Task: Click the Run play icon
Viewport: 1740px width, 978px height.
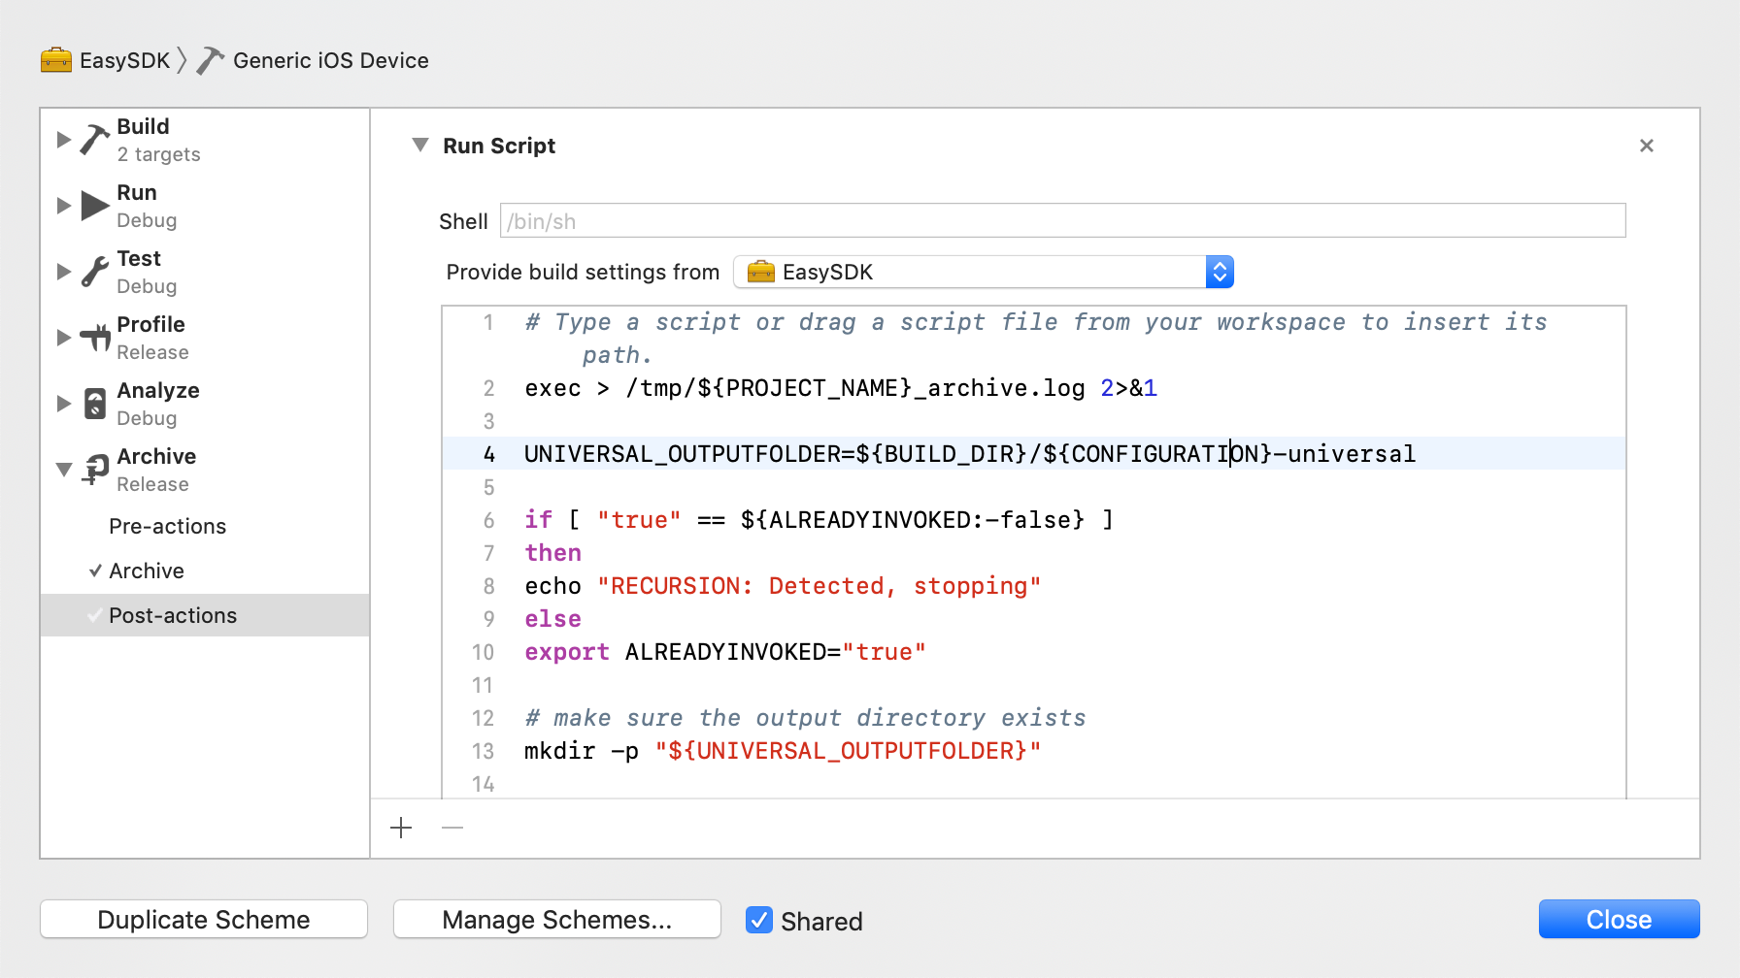Action: click(x=94, y=206)
